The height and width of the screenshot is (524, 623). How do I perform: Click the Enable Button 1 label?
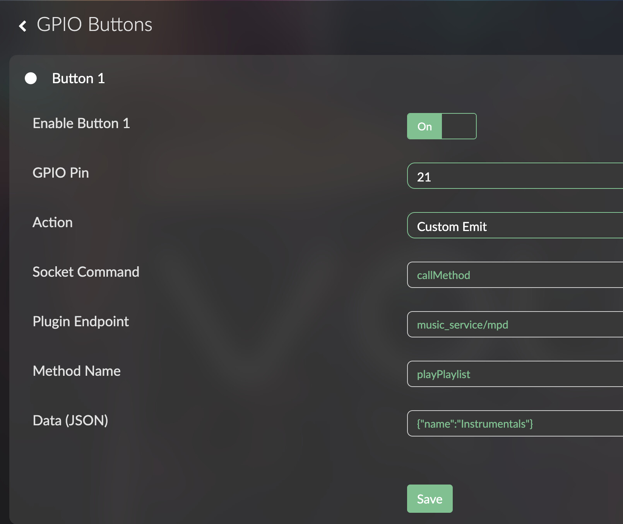coord(81,123)
